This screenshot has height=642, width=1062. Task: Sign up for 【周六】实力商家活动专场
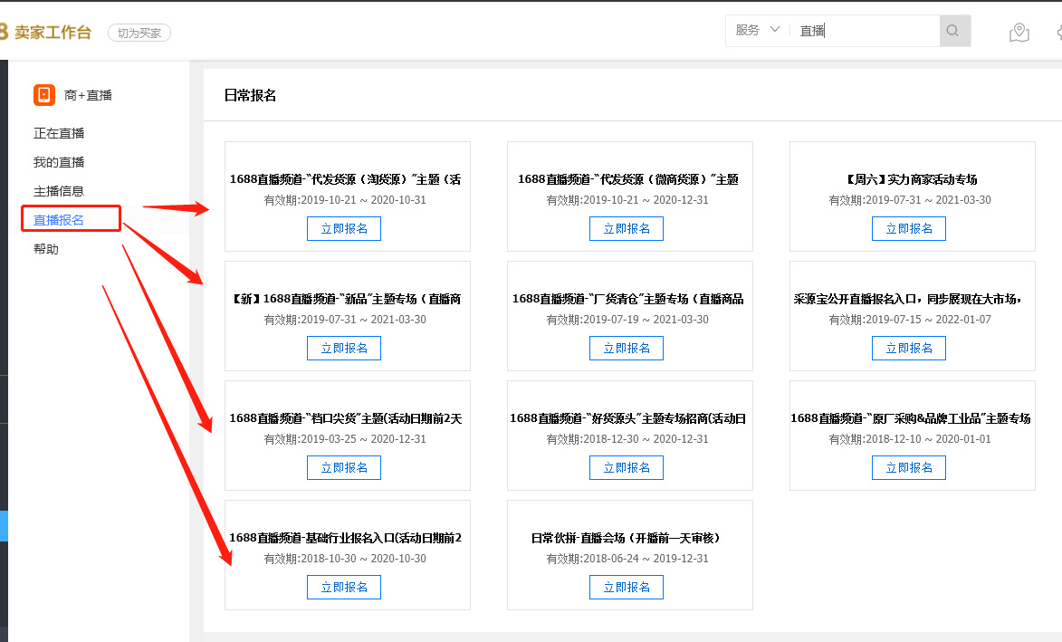tap(909, 229)
